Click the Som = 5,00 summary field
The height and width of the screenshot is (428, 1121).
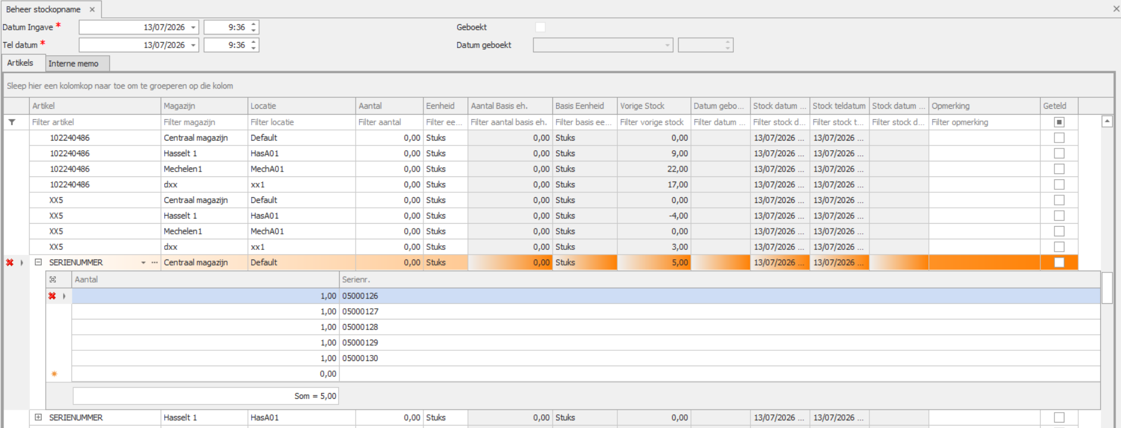click(x=206, y=396)
